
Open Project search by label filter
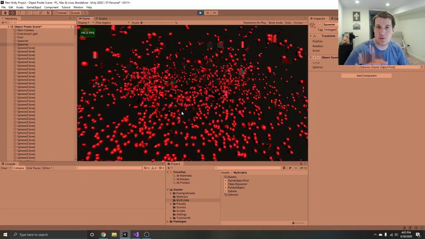coord(290,168)
